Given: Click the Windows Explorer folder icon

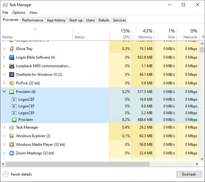Looking at the screenshot, I should (12, 136).
